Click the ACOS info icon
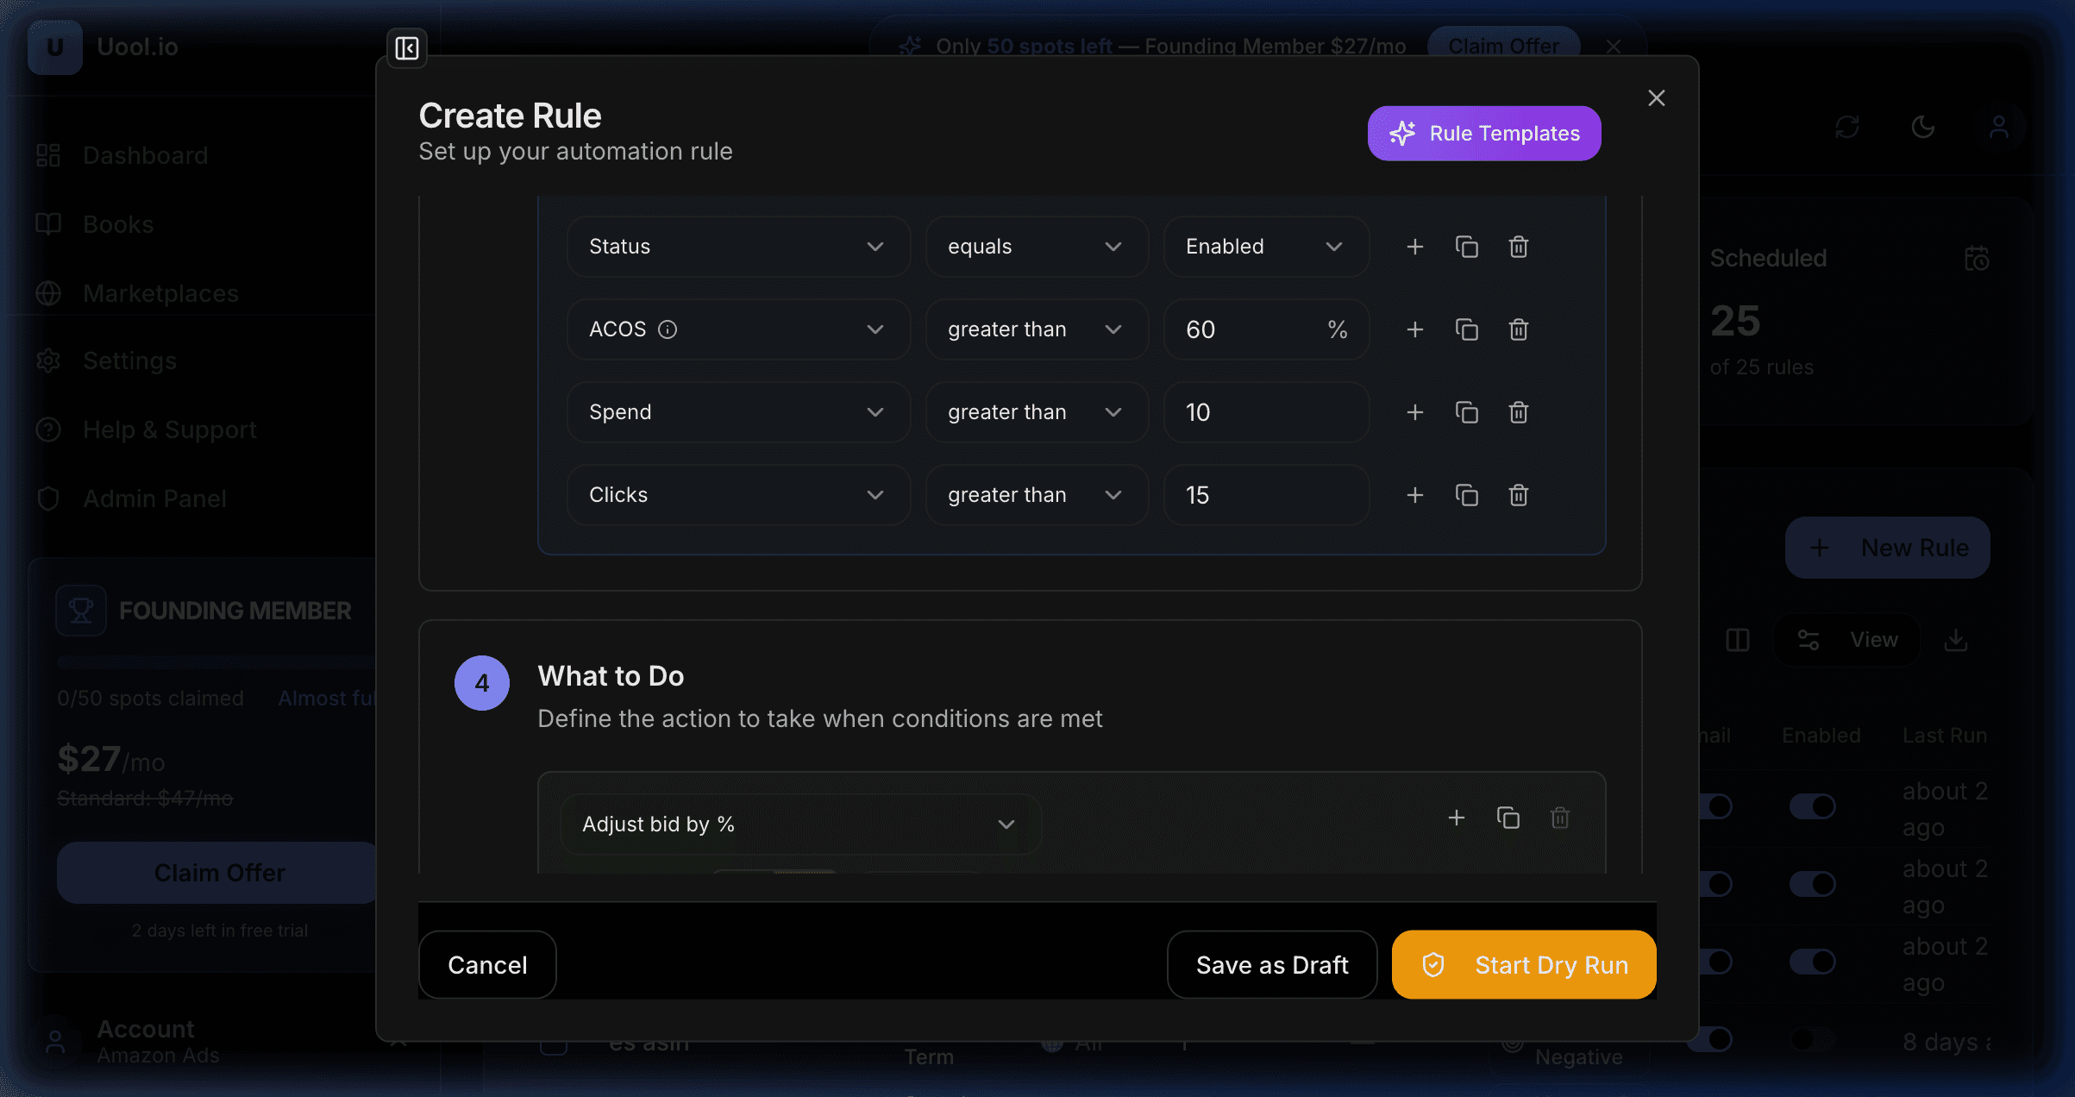 point(669,329)
